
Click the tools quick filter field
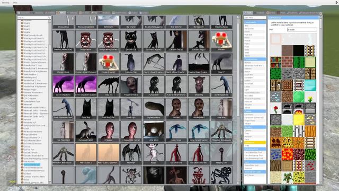[255, 18]
